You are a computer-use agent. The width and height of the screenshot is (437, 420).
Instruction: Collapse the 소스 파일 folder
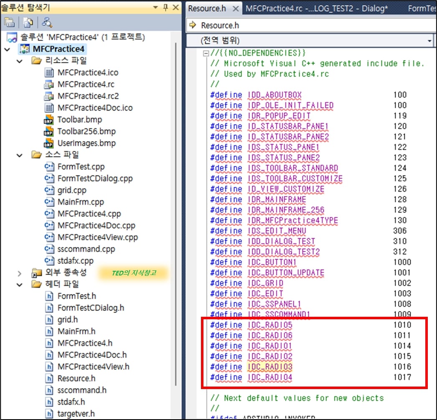click(x=20, y=155)
